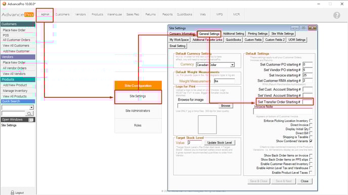Switch to Additional Setting tab
348x195 pixels.
pyautogui.click(x=234, y=34)
